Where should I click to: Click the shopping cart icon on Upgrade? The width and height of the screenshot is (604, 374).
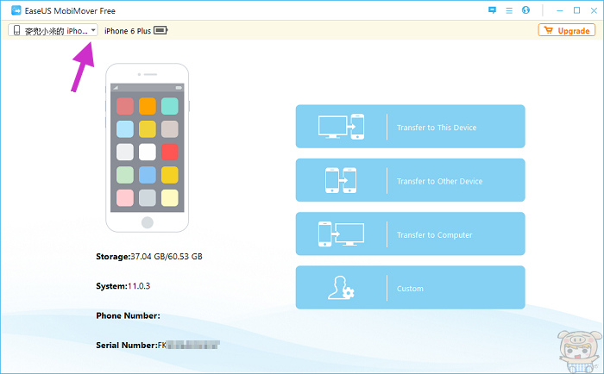(x=549, y=30)
